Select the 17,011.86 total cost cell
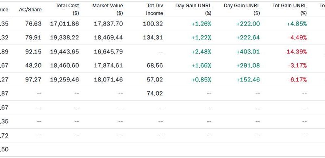325x158 pixels. pos(65,24)
